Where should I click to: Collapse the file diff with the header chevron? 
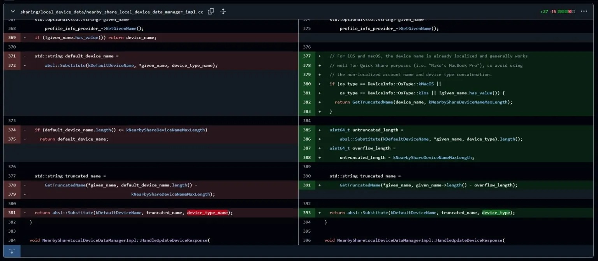(12, 12)
